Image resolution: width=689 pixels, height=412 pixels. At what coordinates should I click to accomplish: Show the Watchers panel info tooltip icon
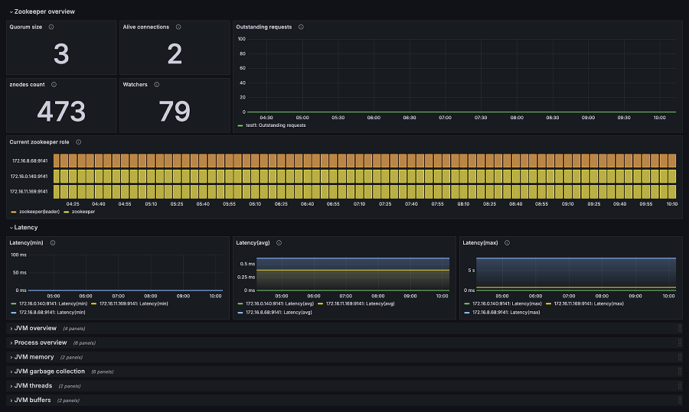pos(157,84)
